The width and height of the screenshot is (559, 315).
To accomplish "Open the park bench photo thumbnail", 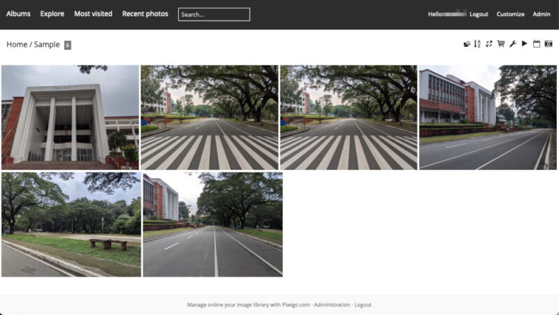I will click(71, 224).
